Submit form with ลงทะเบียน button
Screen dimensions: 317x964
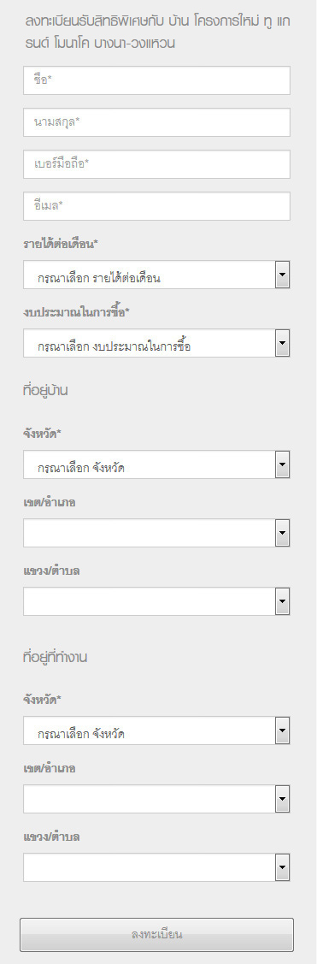click(x=156, y=934)
